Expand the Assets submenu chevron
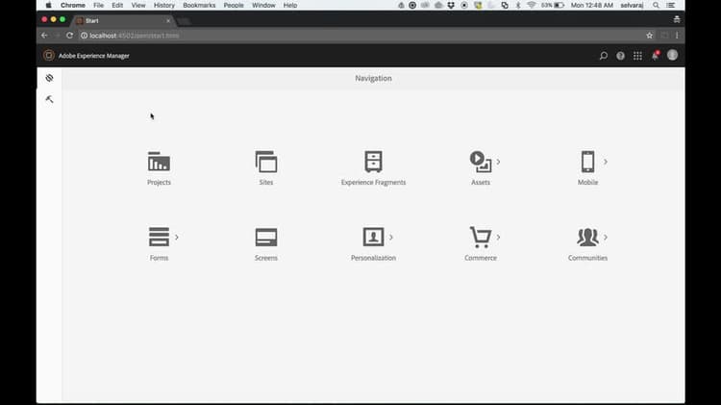 [x=498, y=162]
